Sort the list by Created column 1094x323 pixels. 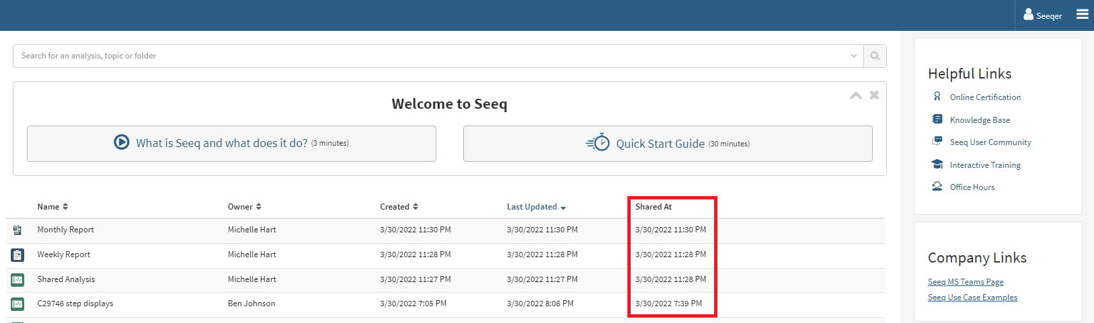[x=399, y=207]
